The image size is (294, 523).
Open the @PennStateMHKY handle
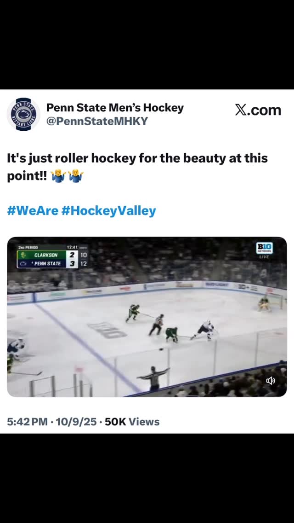tap(97, 121)
